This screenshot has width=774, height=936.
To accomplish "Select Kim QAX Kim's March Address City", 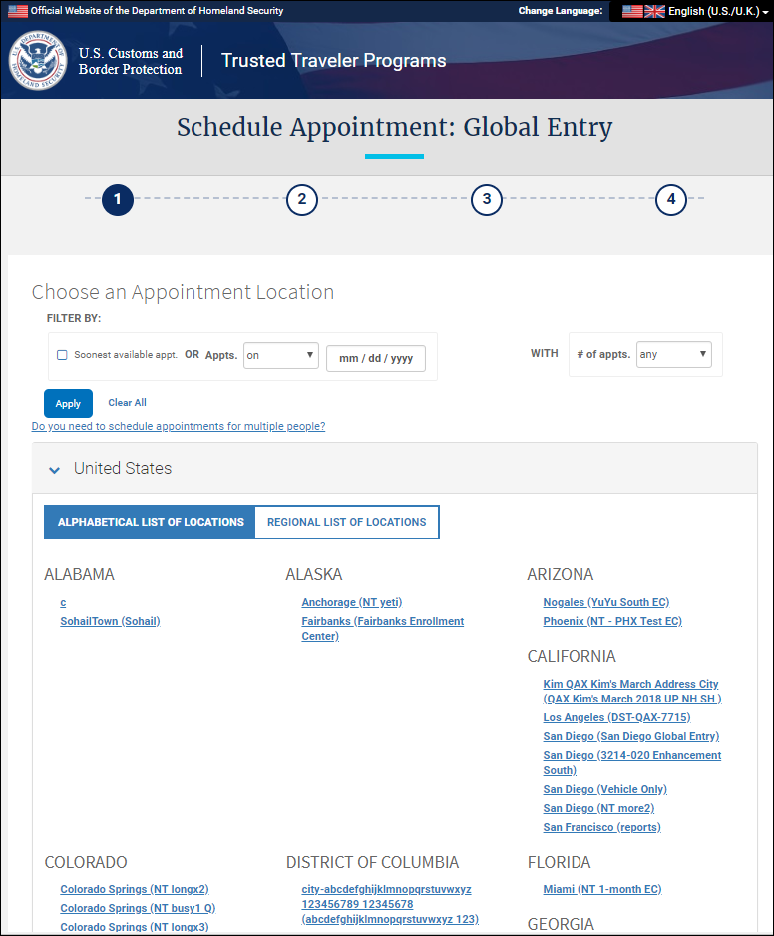I will point(632,691).
